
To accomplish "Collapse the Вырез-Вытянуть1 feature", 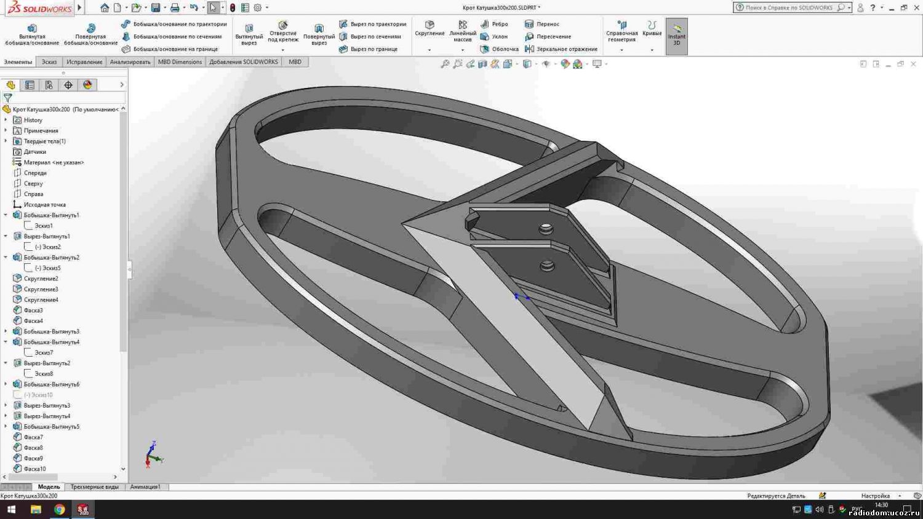I will 6,236.
